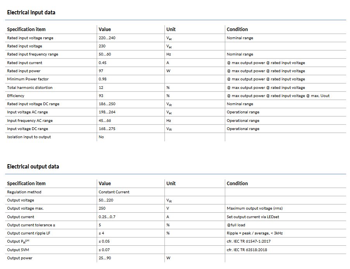
Task: Click the Output power value 25...90
Action: coord(105,258)
